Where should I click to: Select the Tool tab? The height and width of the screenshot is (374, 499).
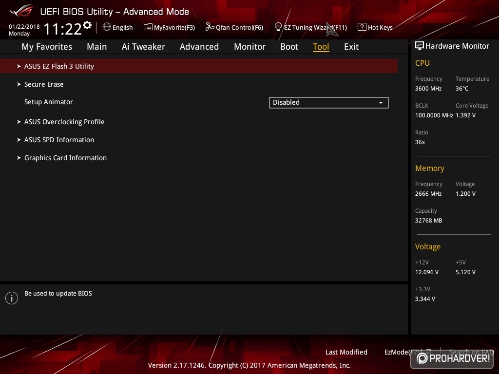[x=321, y=47]
